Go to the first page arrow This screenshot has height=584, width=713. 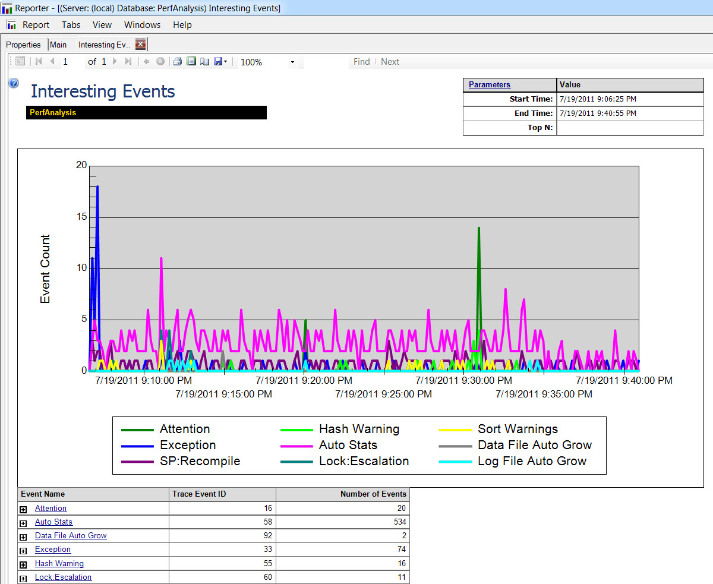(39, 62)
